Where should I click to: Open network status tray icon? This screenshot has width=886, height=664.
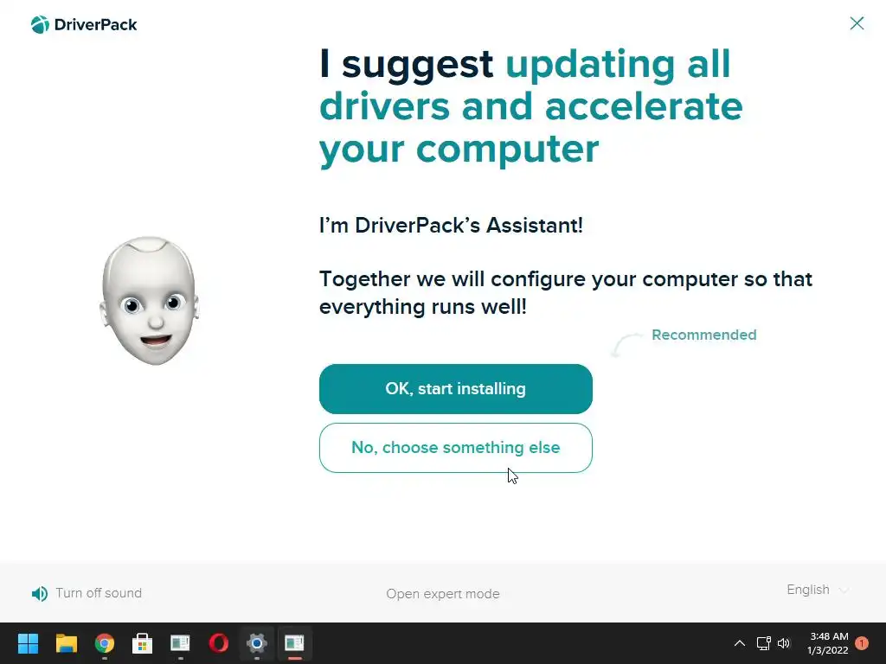pyautogui.click(x=763, y=643)
